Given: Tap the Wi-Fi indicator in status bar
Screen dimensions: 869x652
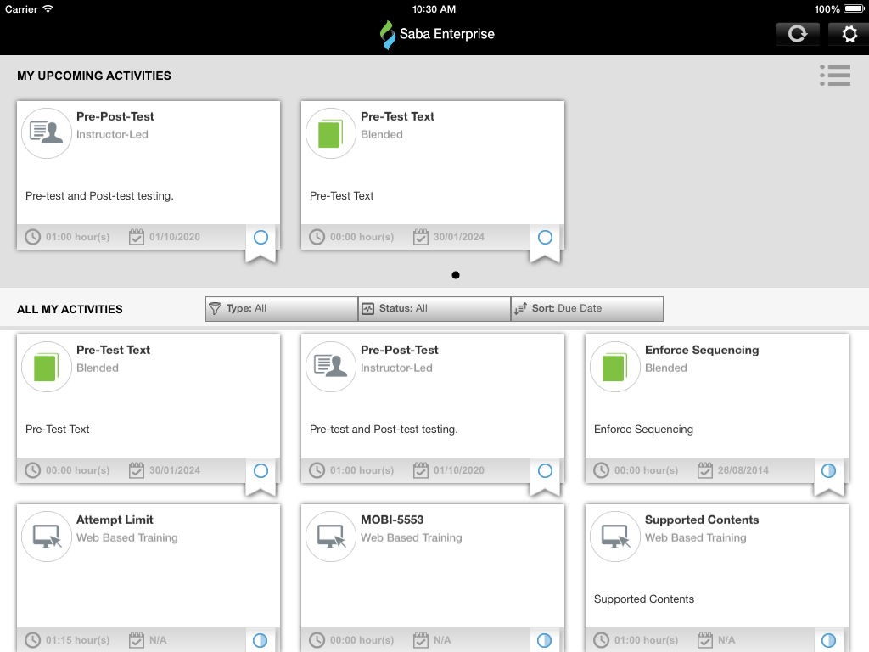Looking at the screenshot, I should click(48, 8).
